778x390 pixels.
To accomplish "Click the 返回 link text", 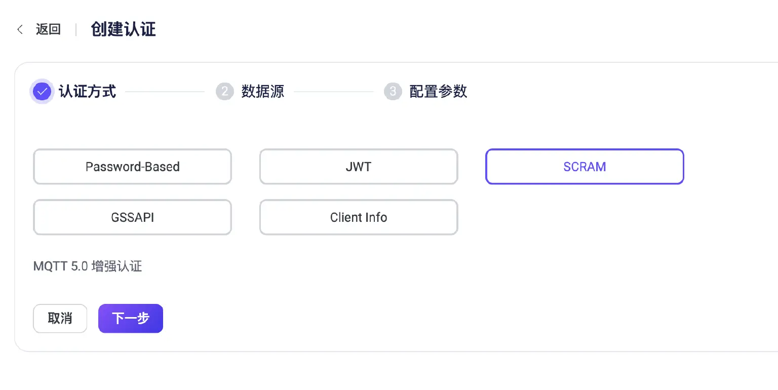I will pos(48,29).
